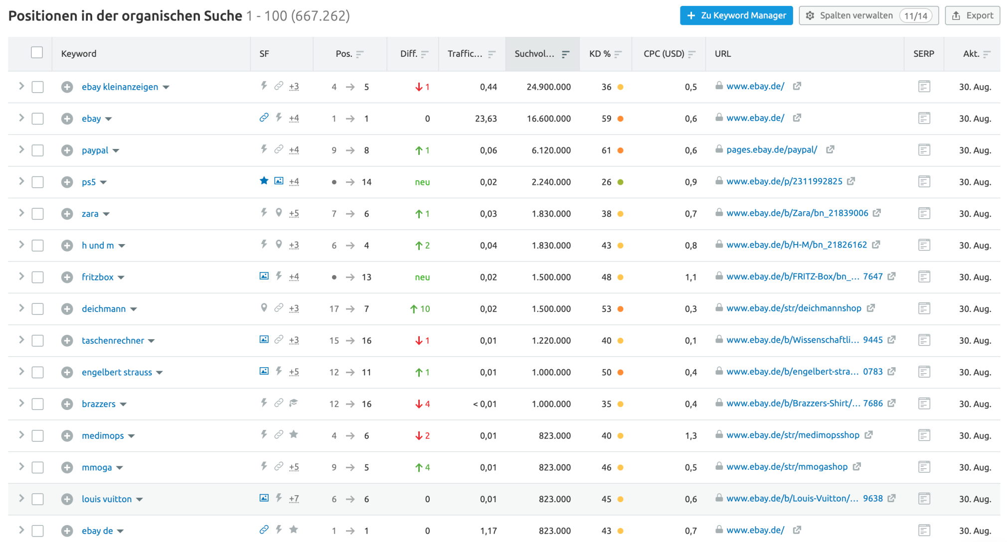Add mmoga keyword via plus icon
The width and height of the screenshot is (1007, 542).
(67, 467)
